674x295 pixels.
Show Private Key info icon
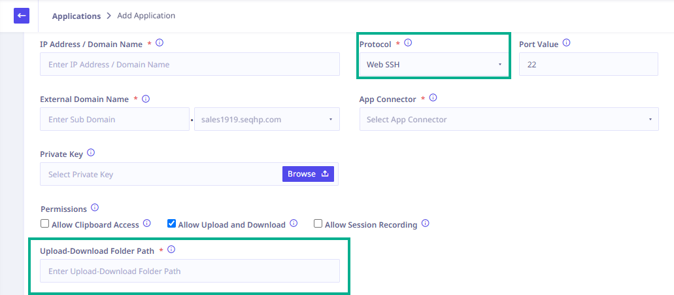tap(91, 152)
